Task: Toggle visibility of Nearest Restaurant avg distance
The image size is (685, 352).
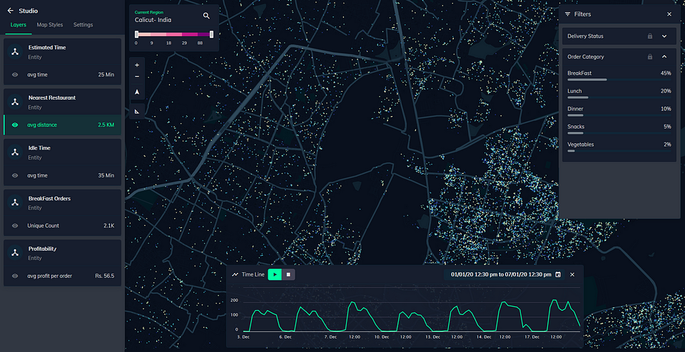Action: click(15, 125)
